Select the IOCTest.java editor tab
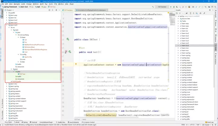The image size is (218, 126). coord(68,10)
